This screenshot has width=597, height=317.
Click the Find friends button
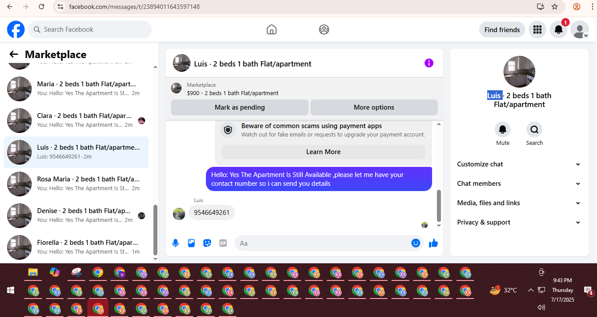(x=502, y=29)
